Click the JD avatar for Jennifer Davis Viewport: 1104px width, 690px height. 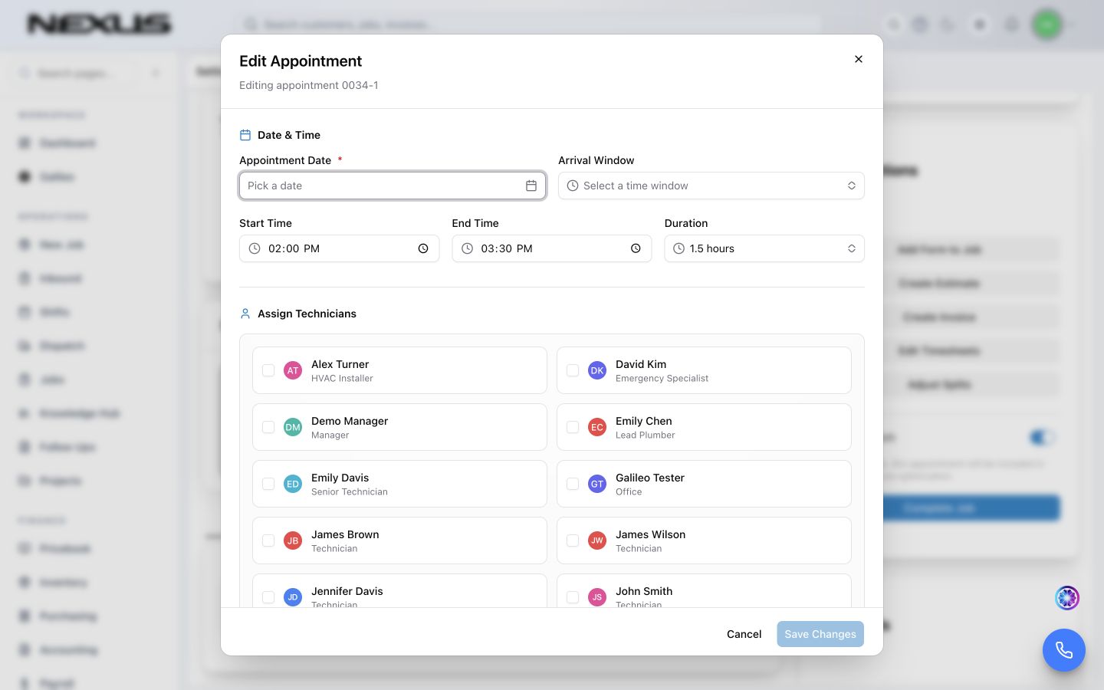(x=293, y=597)
